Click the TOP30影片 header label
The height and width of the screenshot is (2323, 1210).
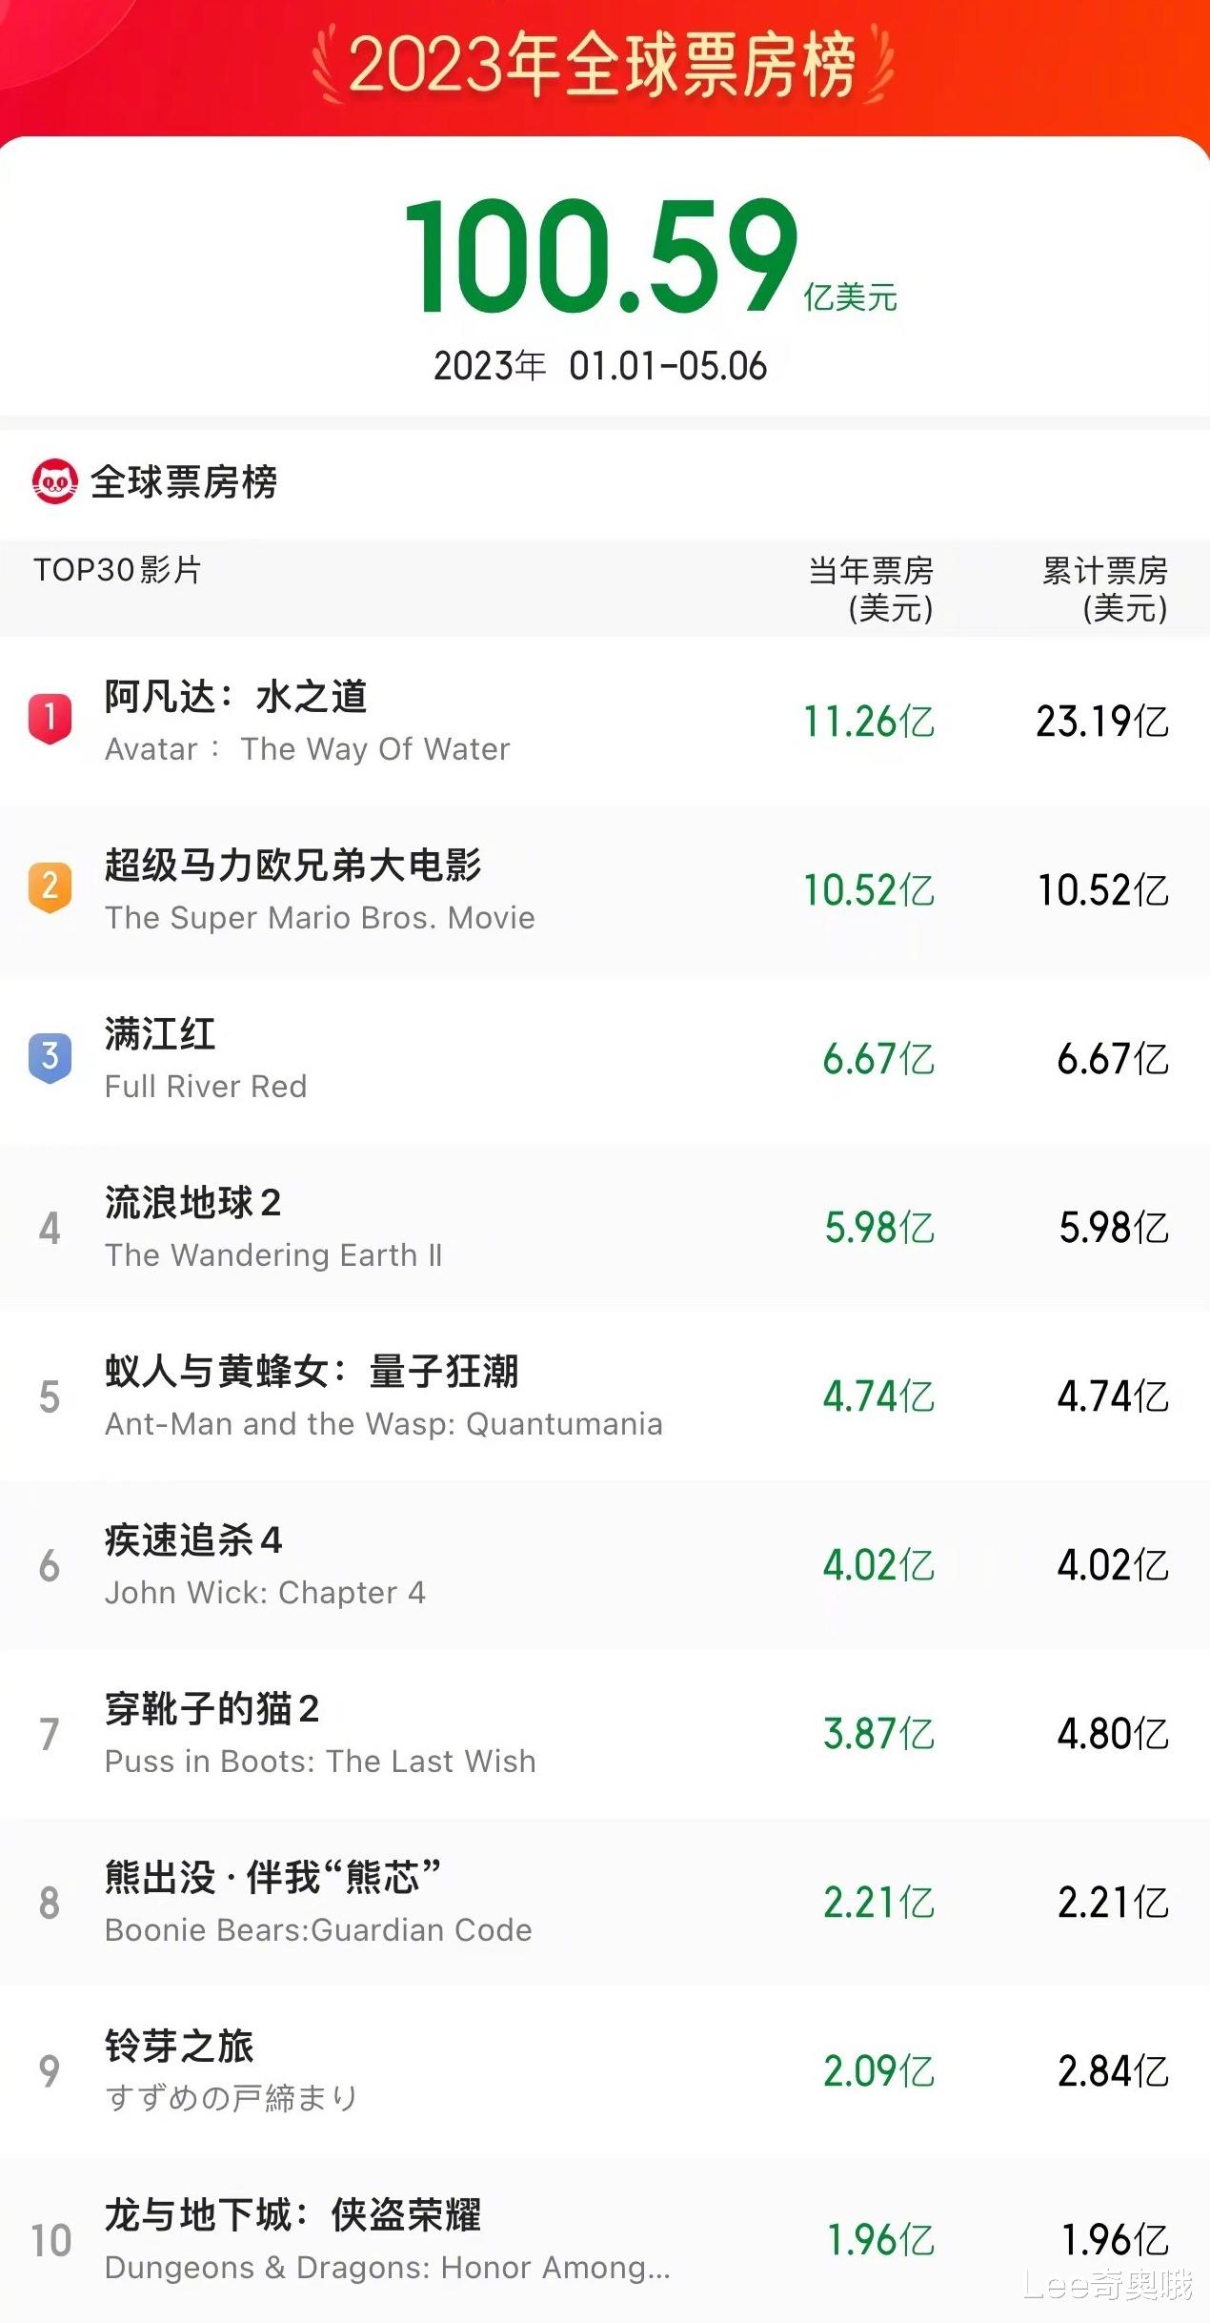(117, 570)
